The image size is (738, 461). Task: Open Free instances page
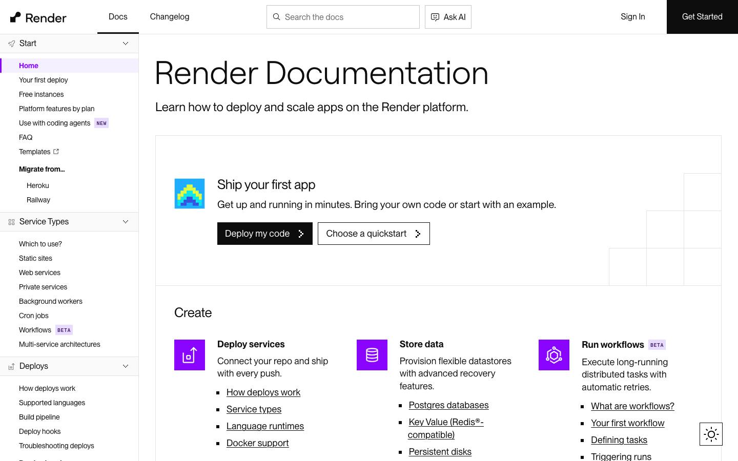[x=42, y=94]
